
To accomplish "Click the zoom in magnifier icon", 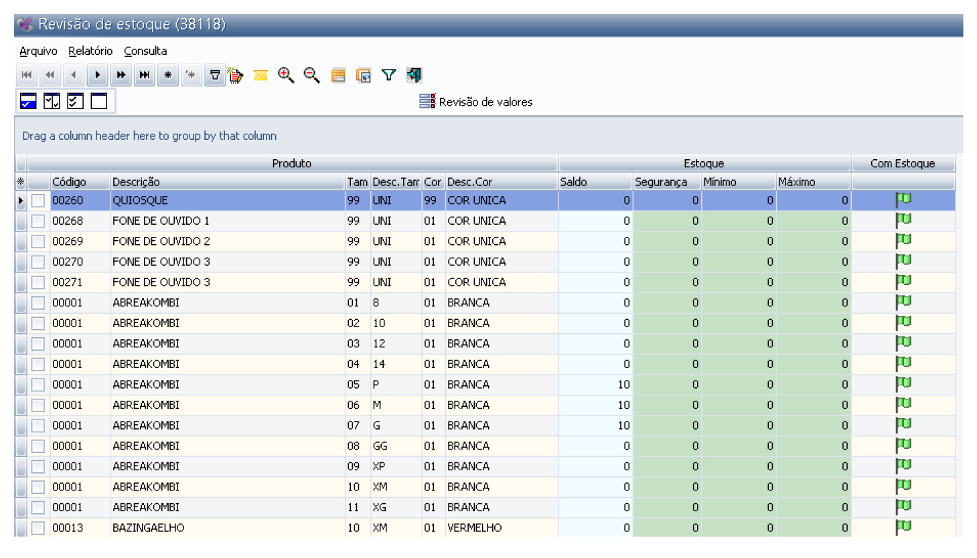I will (x=286, y=75).
